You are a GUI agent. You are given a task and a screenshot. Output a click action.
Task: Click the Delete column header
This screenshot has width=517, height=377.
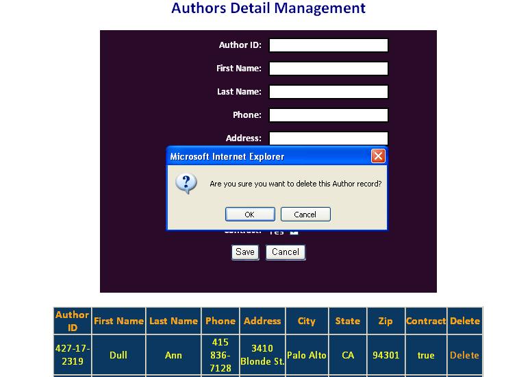tap(465, 321)
